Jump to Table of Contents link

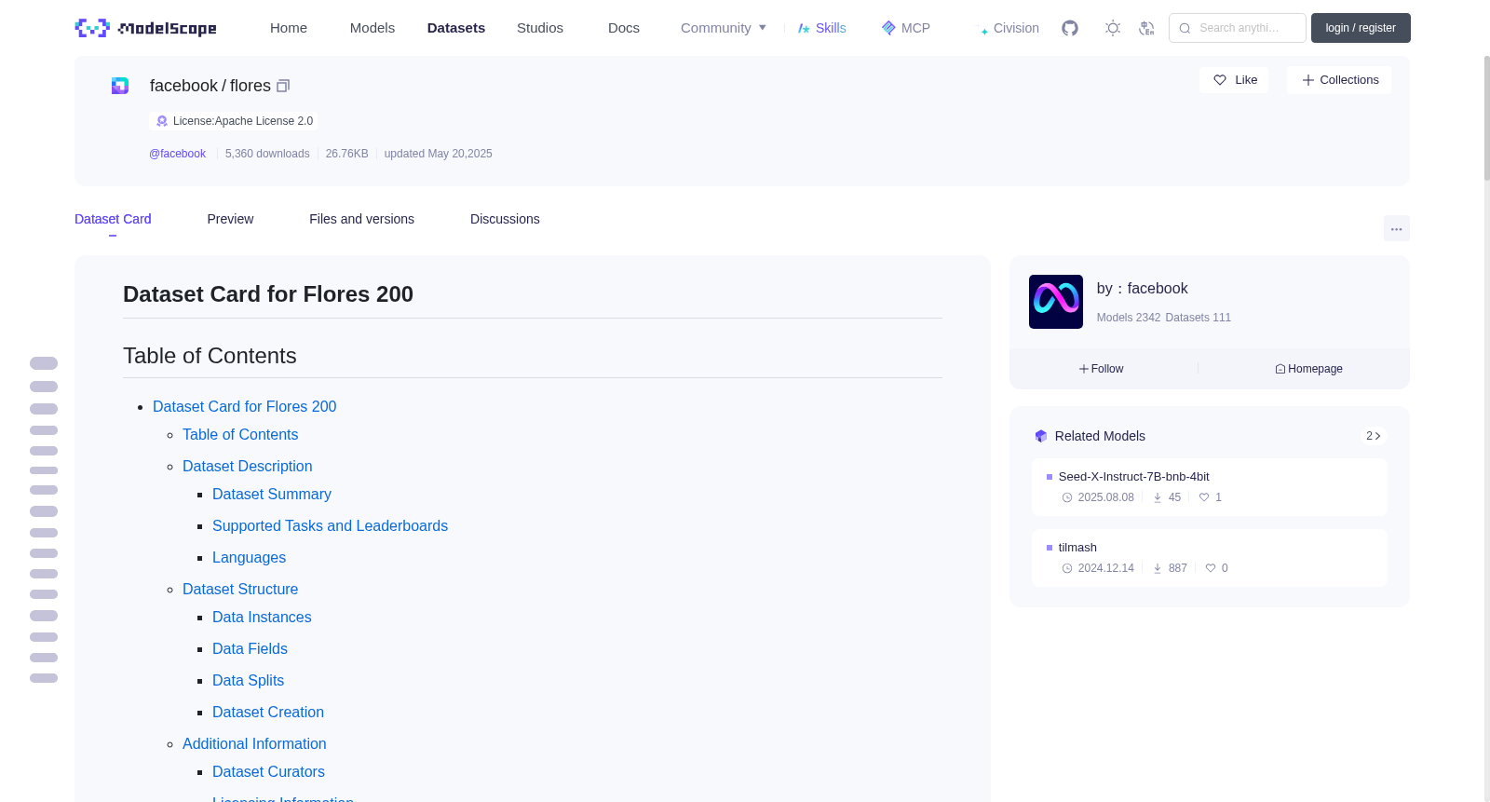(x=240, y=435)
